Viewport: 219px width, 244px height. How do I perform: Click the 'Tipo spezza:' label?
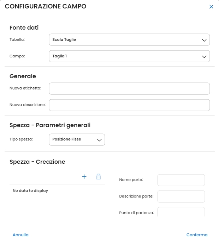coord(21,139)
